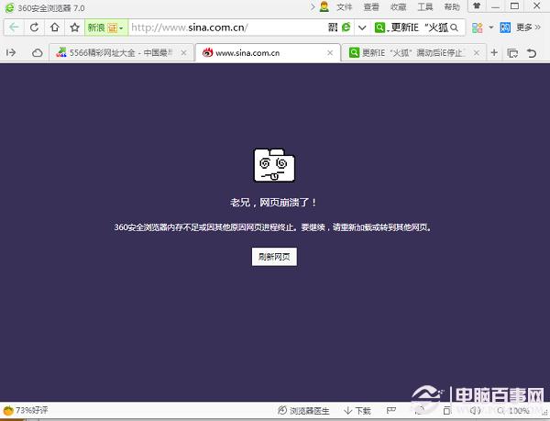Open the 文件 menu
Image resolution: width=550 pixels, height=421 pixels.
[x=344, y=7]
